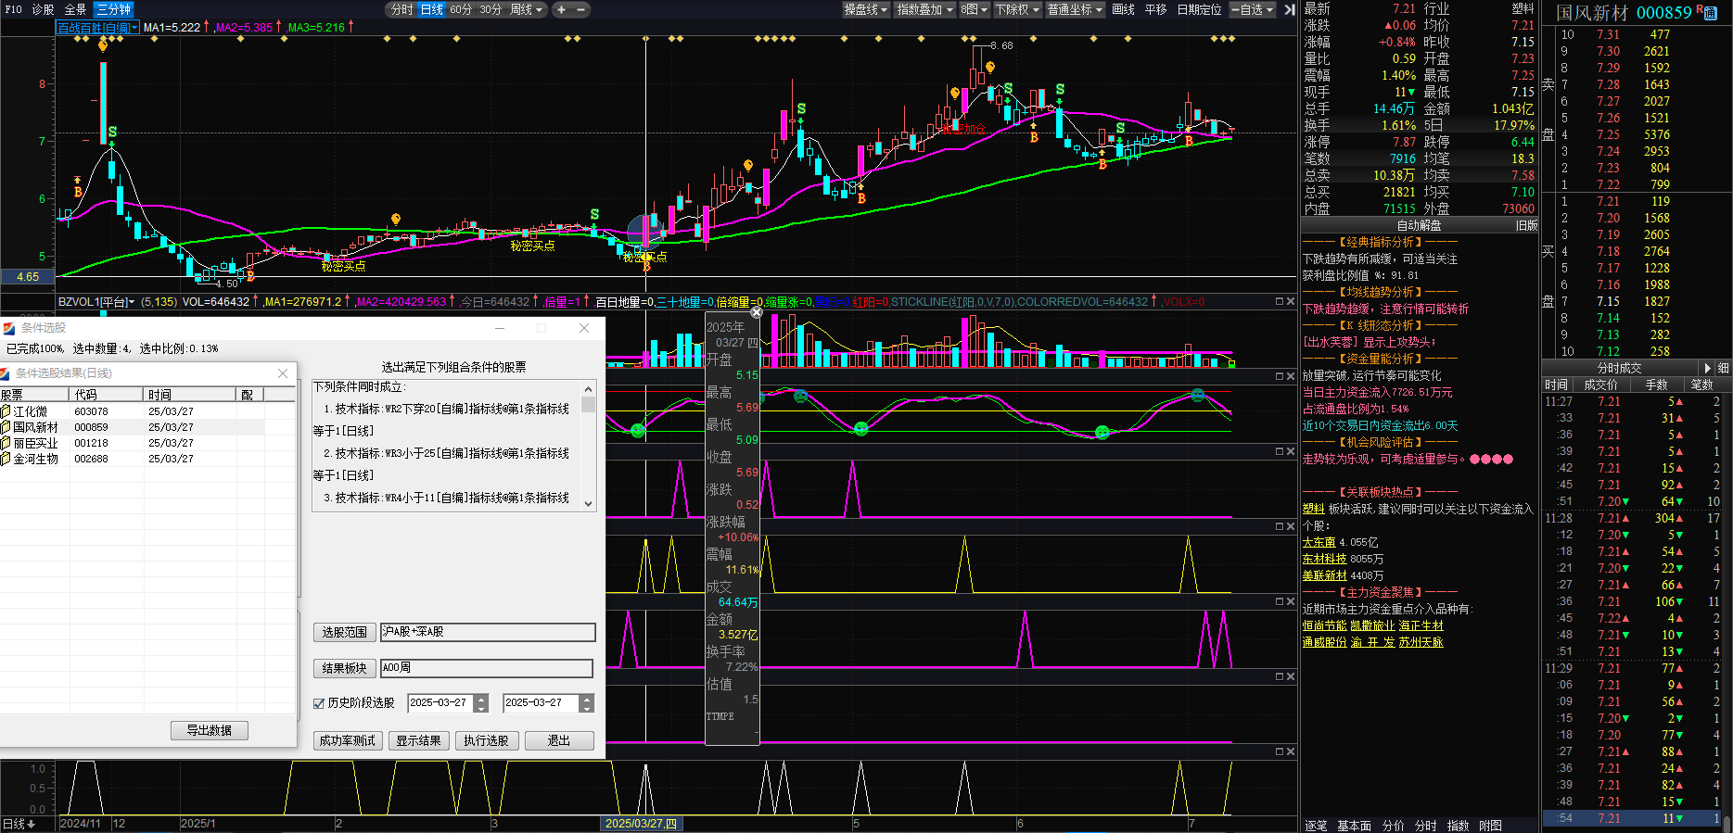Screen dimensions: 1733x833
Task: Toggle the 历史阶段选股 checkbox
Action: (319, 703)
